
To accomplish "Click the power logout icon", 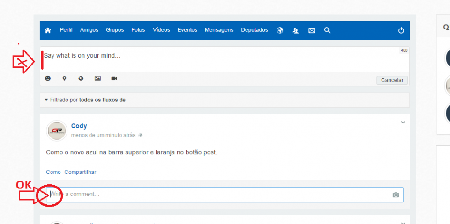I will (401, 30).
